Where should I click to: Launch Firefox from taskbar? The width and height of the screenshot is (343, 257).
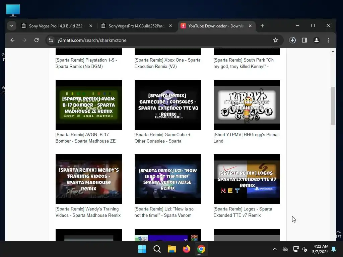186,249
